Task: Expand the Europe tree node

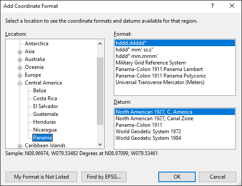Action: [x=20, y=75]
